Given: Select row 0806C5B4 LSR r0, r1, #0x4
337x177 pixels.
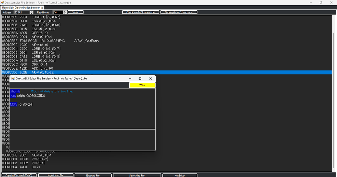Looking at the screenshot, I should click(167, 21).
